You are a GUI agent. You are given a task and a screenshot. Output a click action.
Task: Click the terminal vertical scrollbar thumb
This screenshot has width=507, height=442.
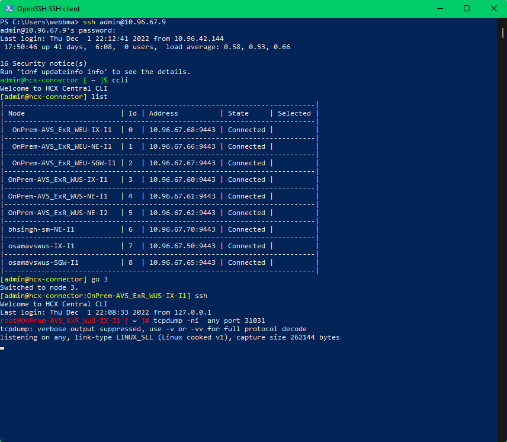(503, 33)
